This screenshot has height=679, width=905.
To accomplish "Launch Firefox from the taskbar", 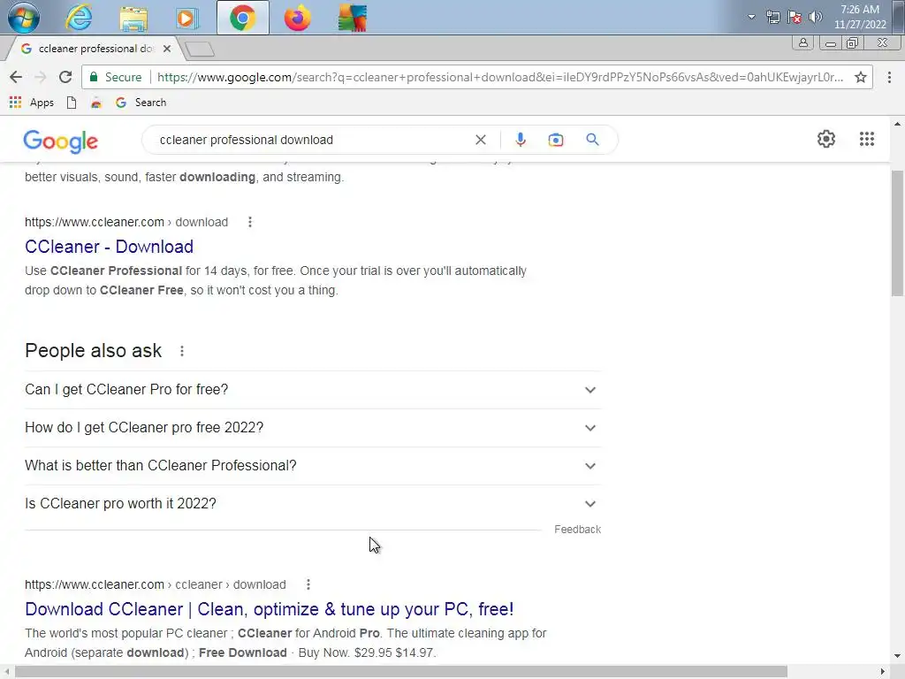I will point(297,18).
